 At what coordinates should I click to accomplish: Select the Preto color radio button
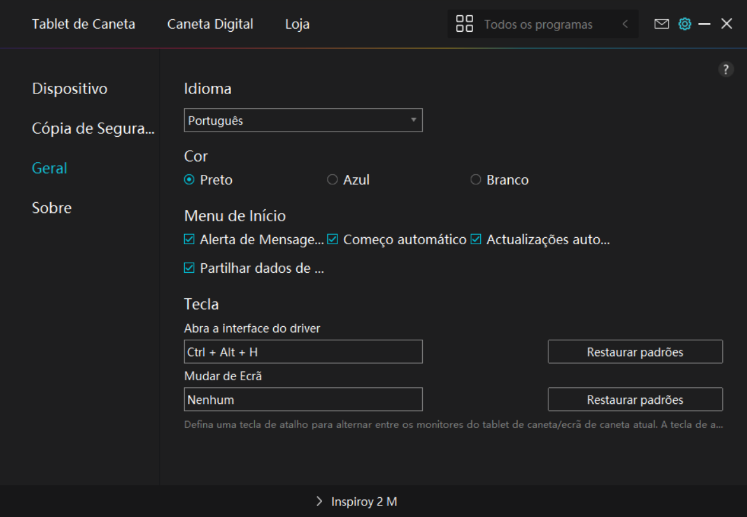pos(189,180)
